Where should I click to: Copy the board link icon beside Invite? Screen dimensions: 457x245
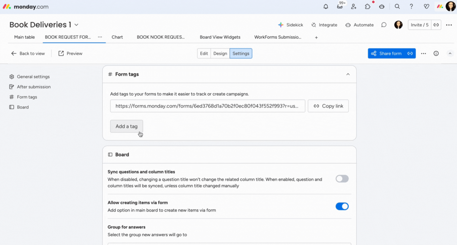point(436,25)
